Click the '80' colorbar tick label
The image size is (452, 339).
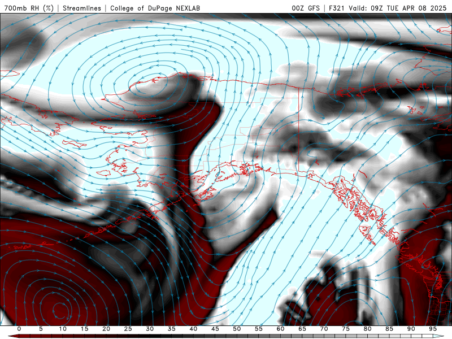click(x=368, y=329)
